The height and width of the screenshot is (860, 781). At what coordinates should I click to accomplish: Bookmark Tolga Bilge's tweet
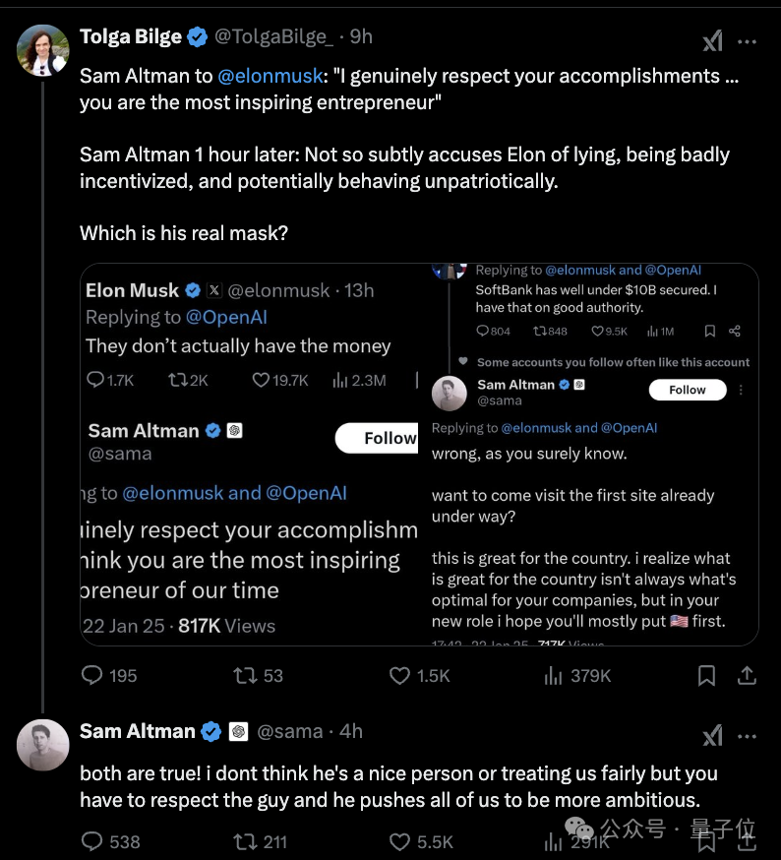(706, 675)
